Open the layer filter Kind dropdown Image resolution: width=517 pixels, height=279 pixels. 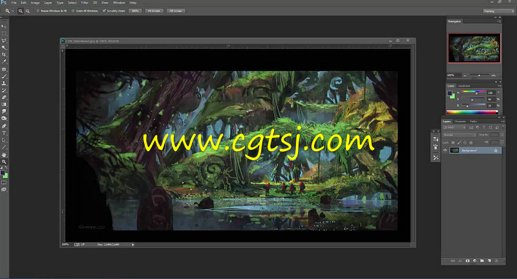[x=454, y=127]
